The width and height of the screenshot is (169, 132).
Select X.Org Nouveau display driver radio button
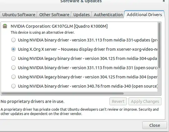[x=13, y=49]
